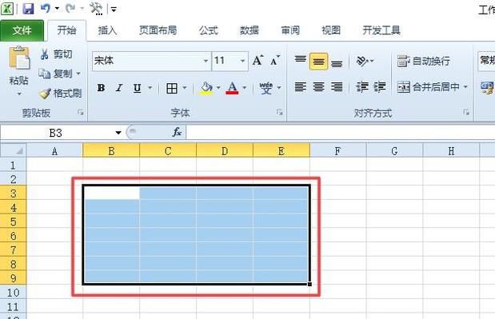Viewport: 495px width, 319px height.
Task: Click 自动换行 (Wrap Text) button
Action: (424, 61)
